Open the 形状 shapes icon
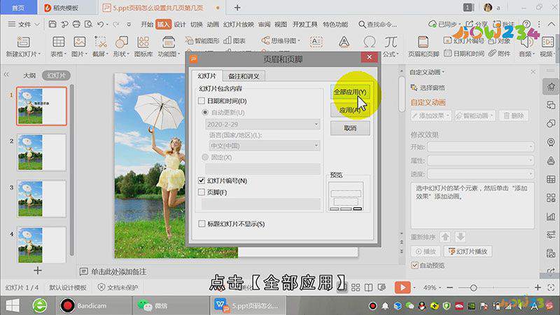The image size is (560, 315). coord(121,42)
